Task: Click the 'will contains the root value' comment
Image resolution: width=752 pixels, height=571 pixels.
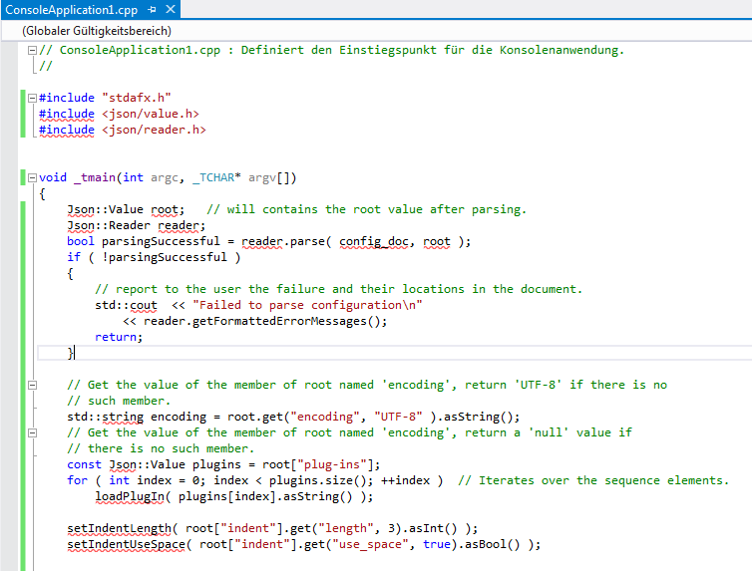Action: (x=366, y=210)
